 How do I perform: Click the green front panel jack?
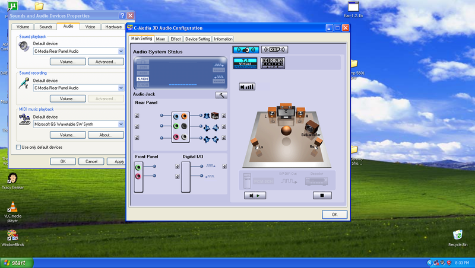click(138, 167)
